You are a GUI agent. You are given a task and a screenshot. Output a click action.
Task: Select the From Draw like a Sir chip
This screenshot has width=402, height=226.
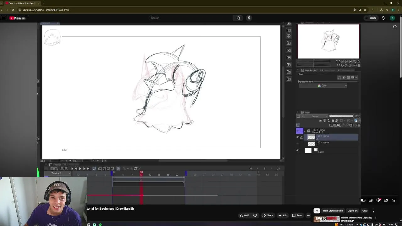click(x=333, y=211)
